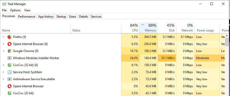Sort processes by Disk column
Viewport: 230px width, 96px height.
click(x=167, y=28)
